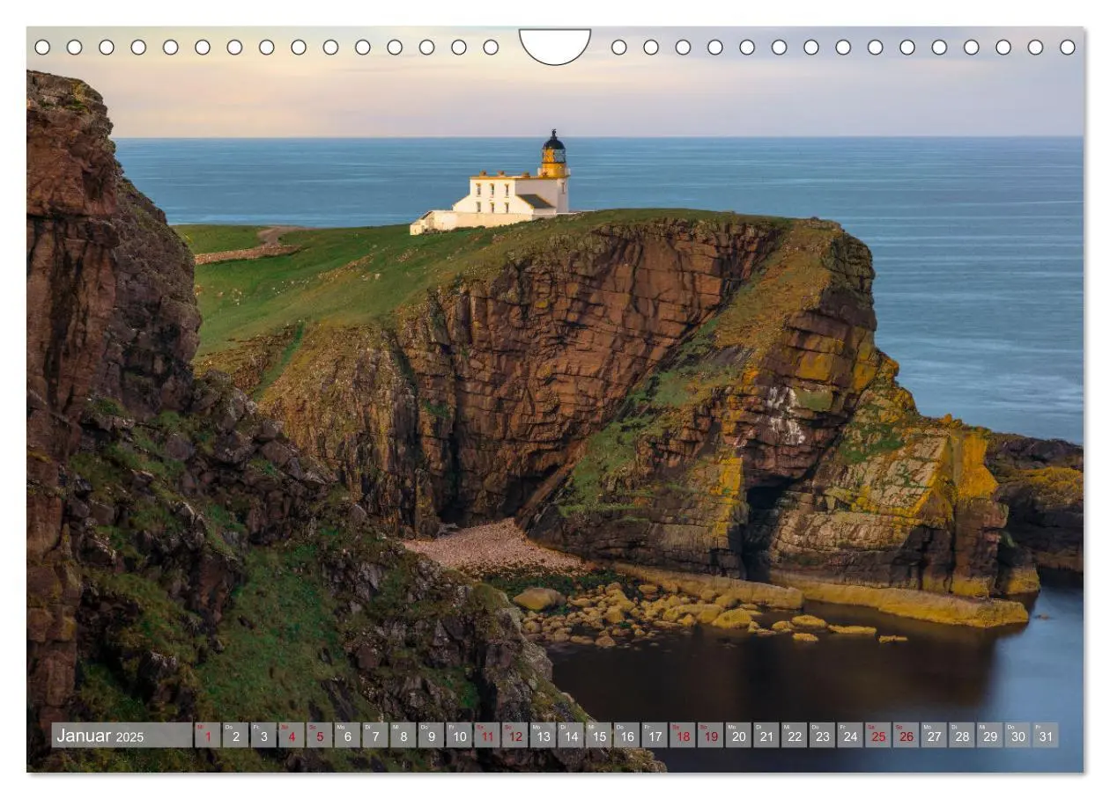This screenshot has height=799, width=1110.
Task: Pick day 9 in the date row
Action: point(431,736)
